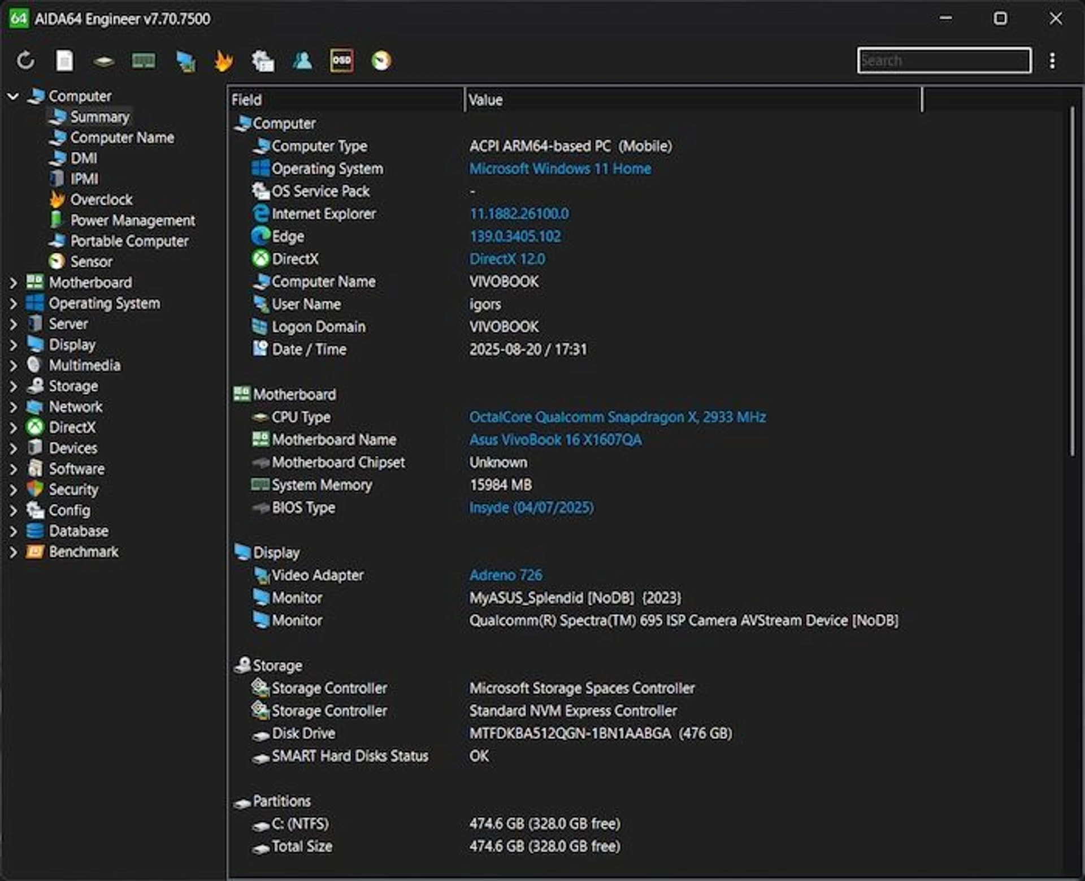Select the Config sidebar category
This screenshot has height=881, width=1085.
(69, 511)
